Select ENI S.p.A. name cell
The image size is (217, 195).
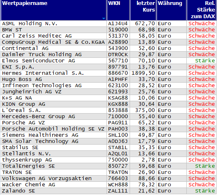tap(18, 67)
